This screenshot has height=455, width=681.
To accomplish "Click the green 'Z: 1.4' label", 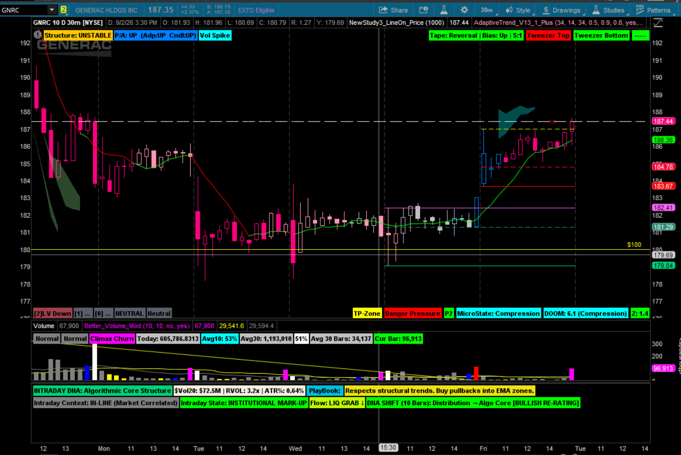I will (x=640, y=313).
